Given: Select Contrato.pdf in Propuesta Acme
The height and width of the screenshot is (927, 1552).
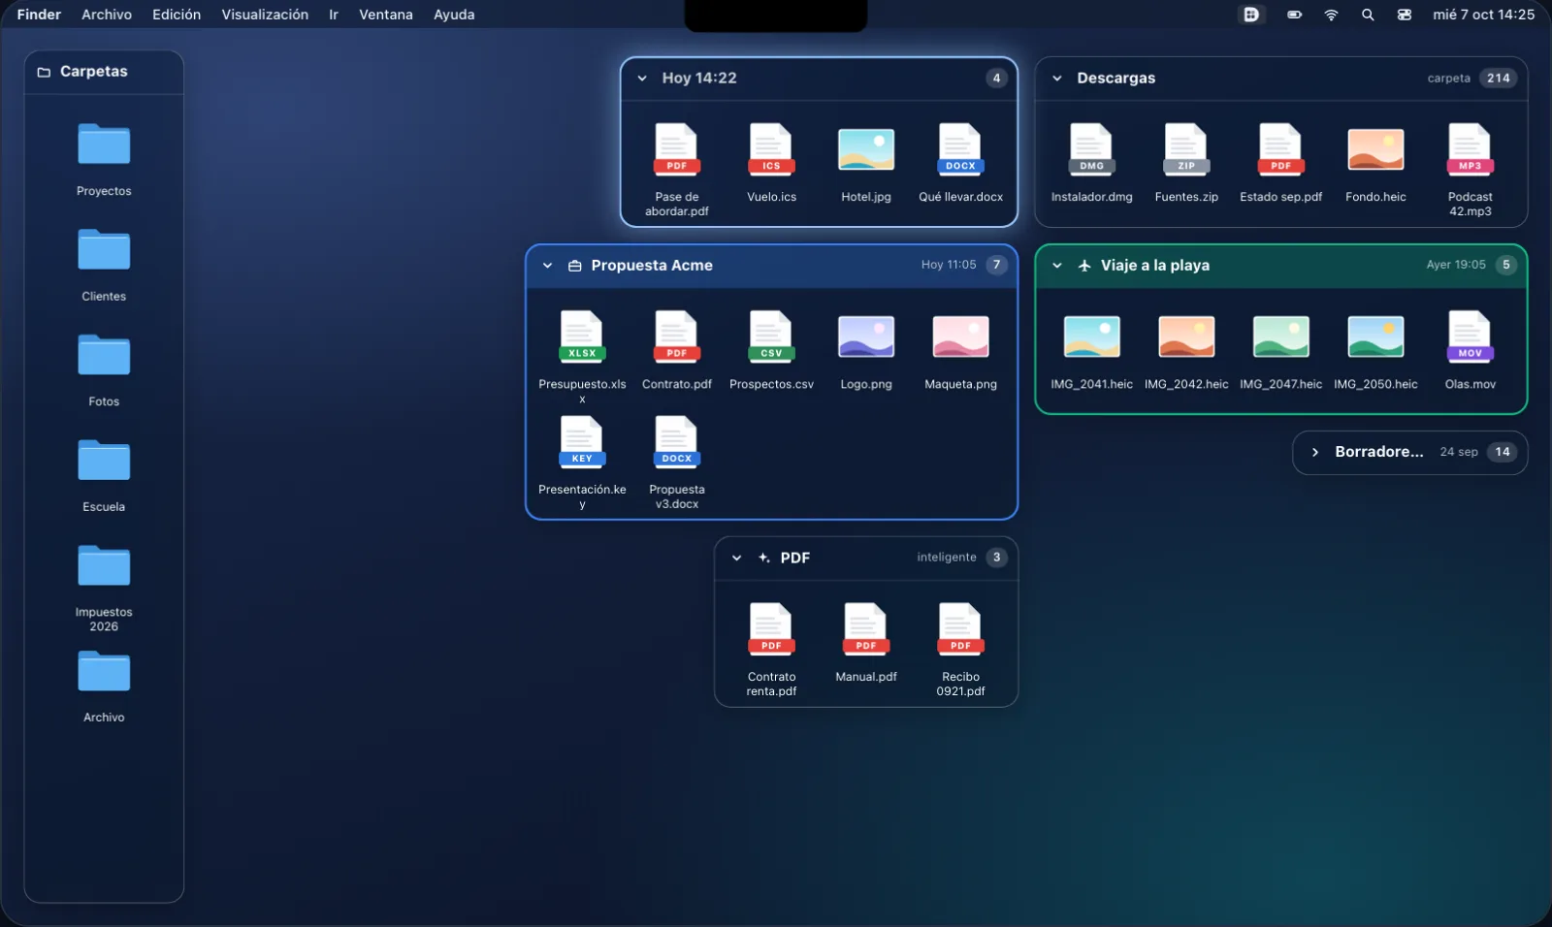Looking at the screenshot, I should tap(677, 350).
